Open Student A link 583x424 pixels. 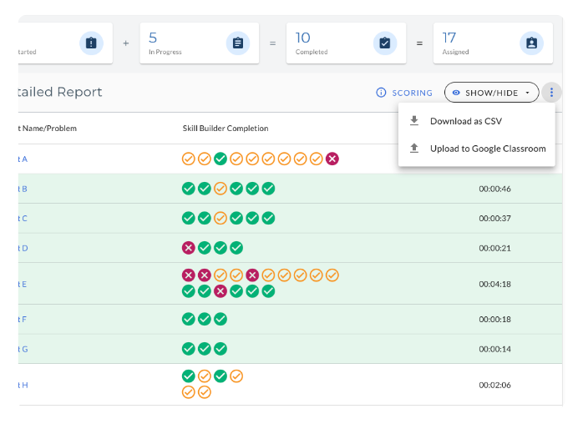coord(23,159)
